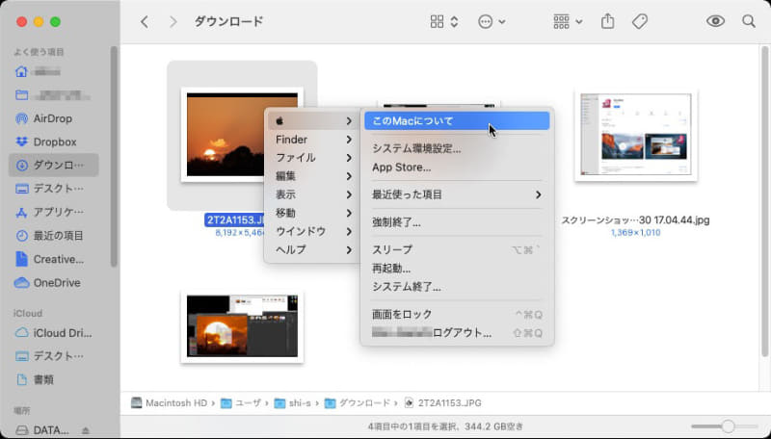Choose the ログアウト… menu entry

click(457, 333)
